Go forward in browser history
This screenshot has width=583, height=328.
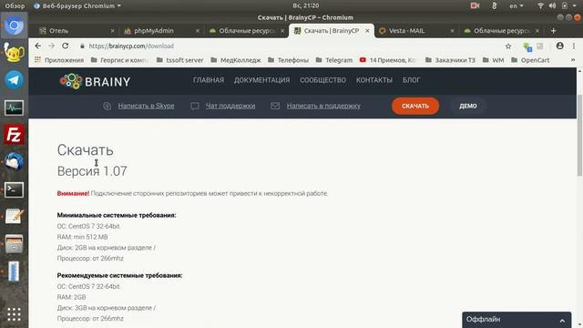pyautogui.click(x=52, y=46)
